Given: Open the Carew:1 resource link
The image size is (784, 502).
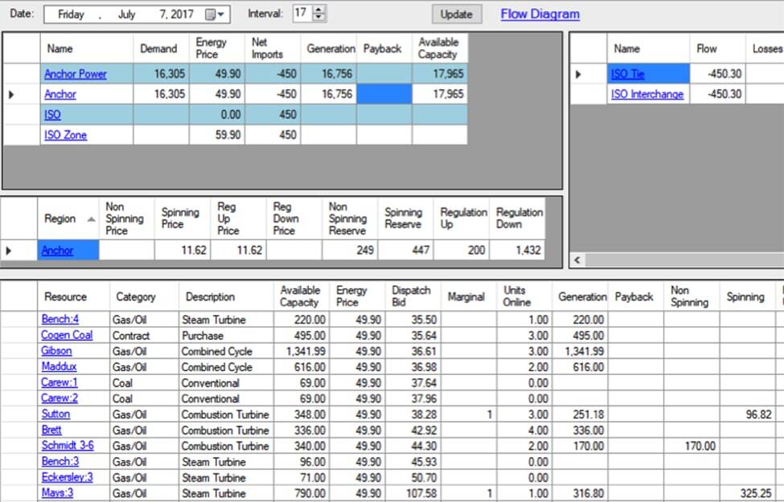Looking at the screenshot, I should tap(60, 382).
